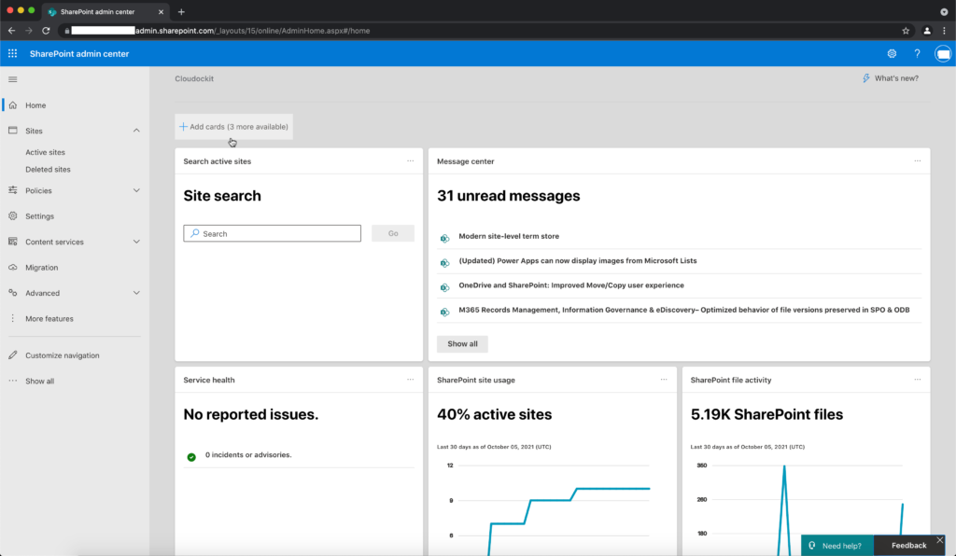This screenshot has width=956, height=556.
Task: Click the Home house icon
Action: 13,105
